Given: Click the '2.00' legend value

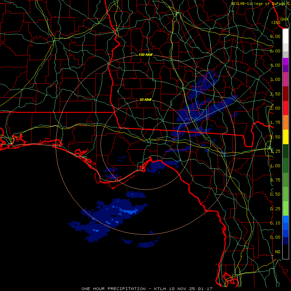Looking at the screenshot, I should (275, 108).
